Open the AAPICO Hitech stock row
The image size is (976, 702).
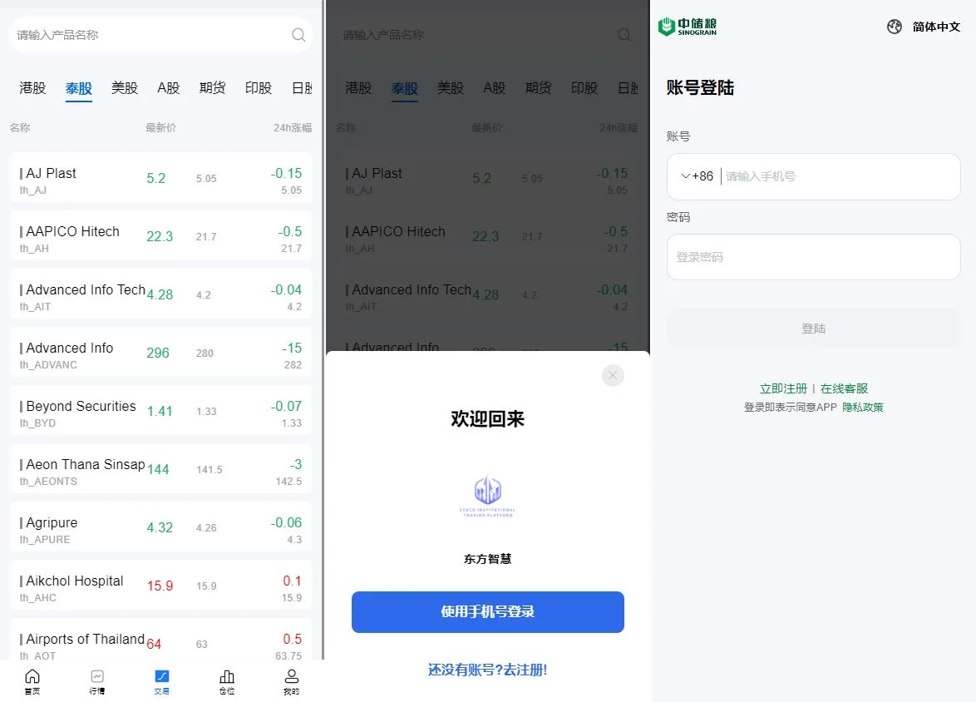(x=160, y=236)
